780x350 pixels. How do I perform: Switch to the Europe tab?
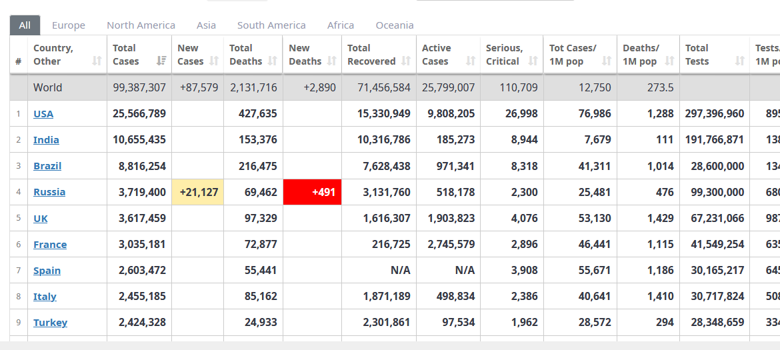(69, 25)
